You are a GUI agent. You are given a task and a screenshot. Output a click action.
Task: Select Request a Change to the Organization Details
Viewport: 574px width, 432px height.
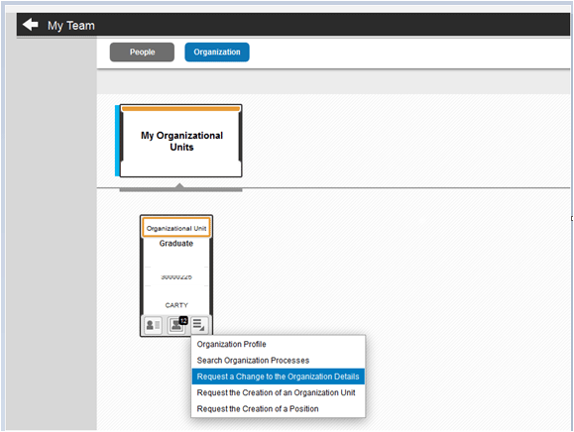[x=279, y=377]
